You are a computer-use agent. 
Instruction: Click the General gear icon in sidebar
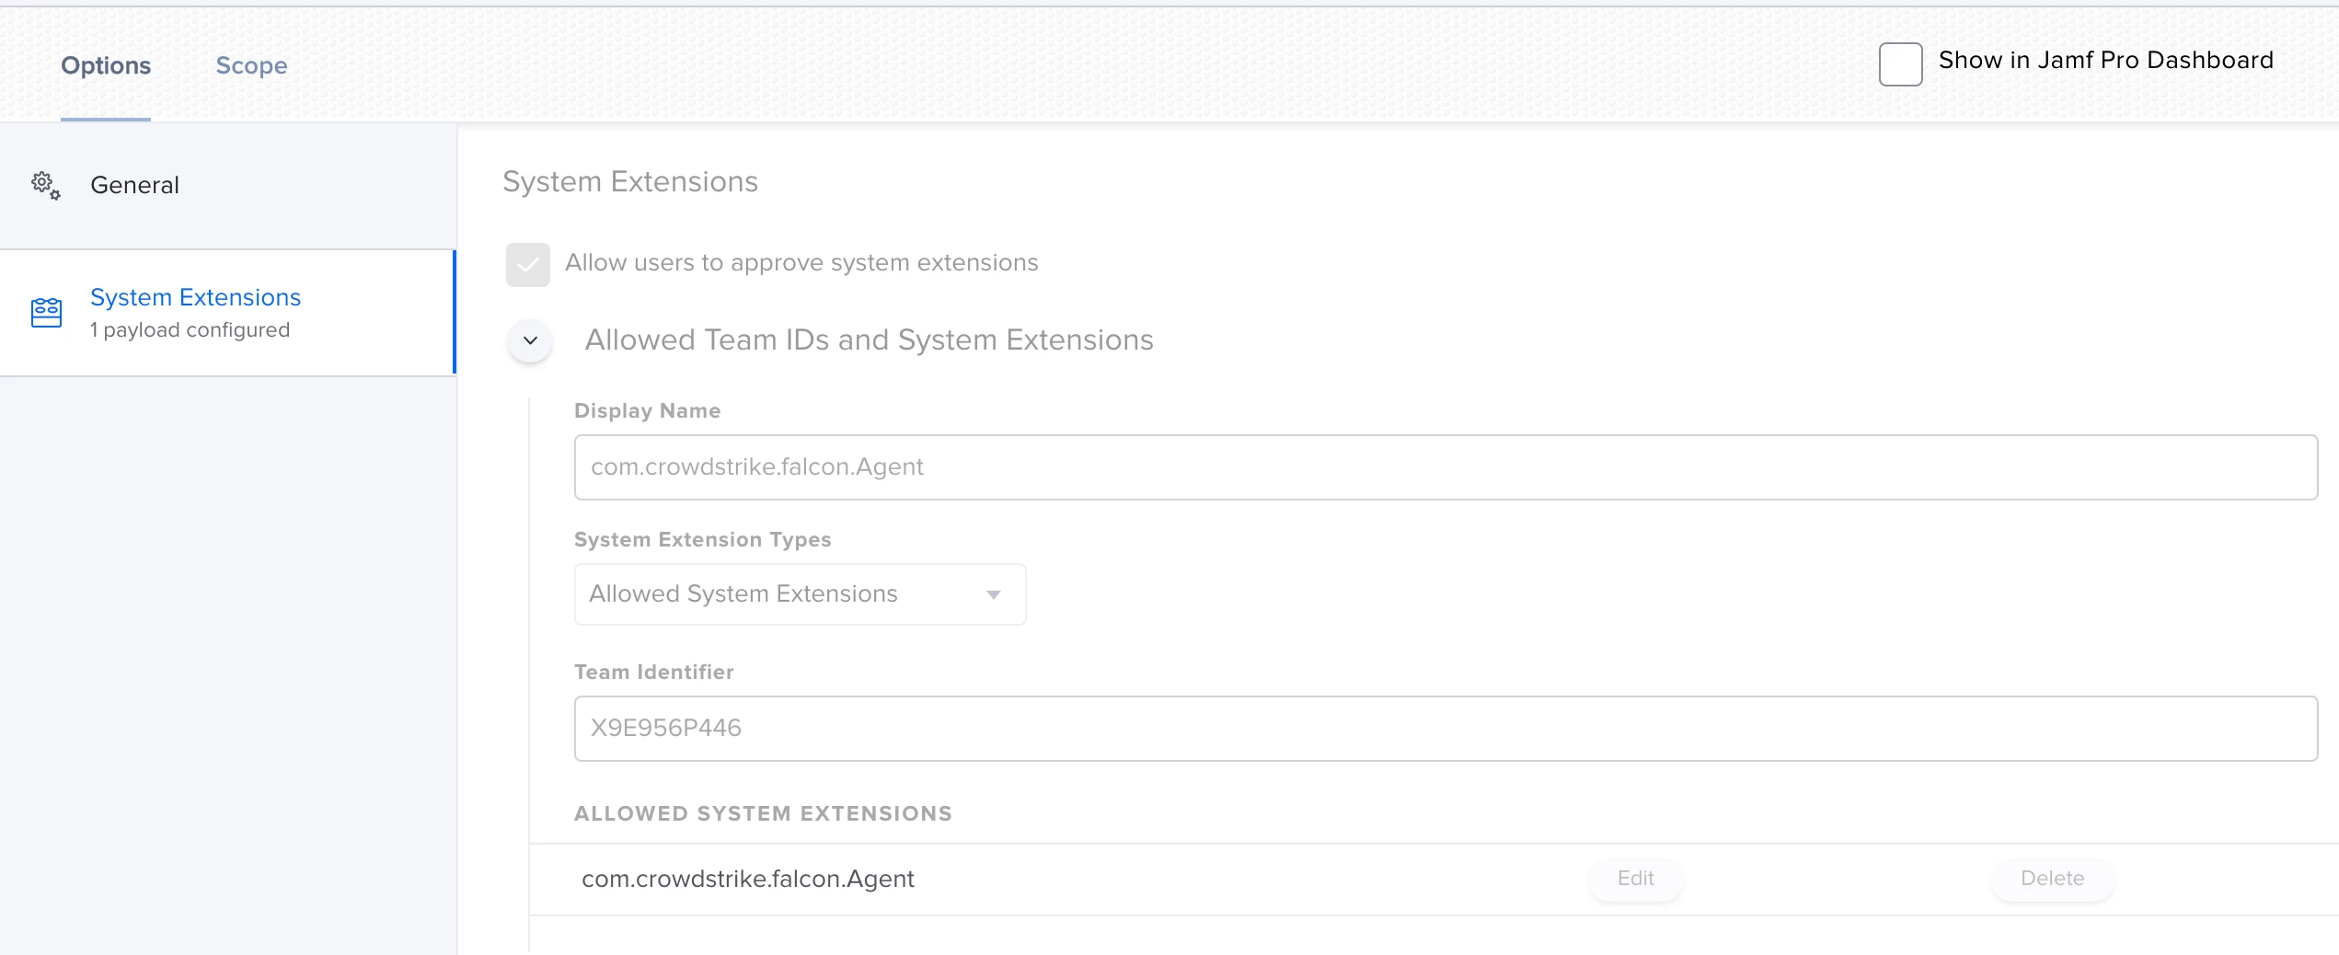46,185
